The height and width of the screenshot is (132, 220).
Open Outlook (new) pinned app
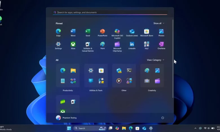tap(132, 33)
